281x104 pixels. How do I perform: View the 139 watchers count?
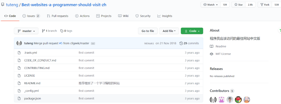(225, 5)
